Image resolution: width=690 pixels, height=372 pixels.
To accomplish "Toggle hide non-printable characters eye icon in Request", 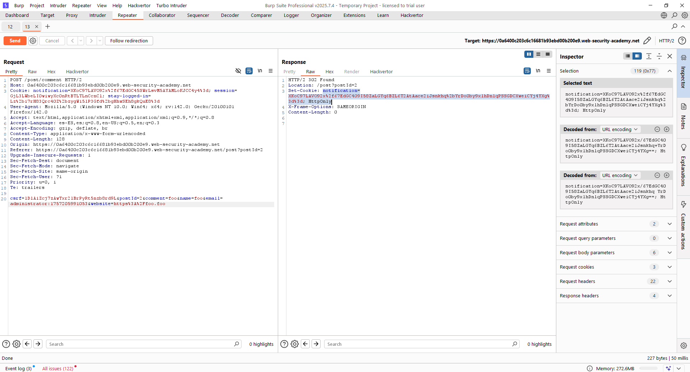I will pyautogui.click(x=238, y=71).
